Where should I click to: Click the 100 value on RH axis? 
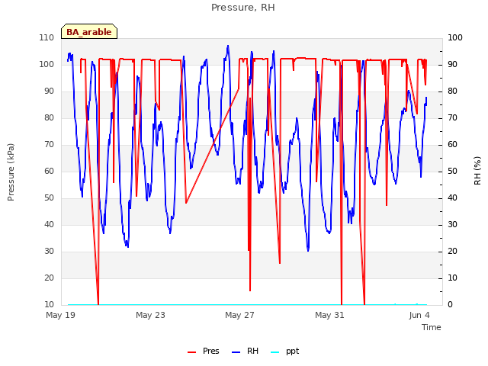[x=455, y=37]
